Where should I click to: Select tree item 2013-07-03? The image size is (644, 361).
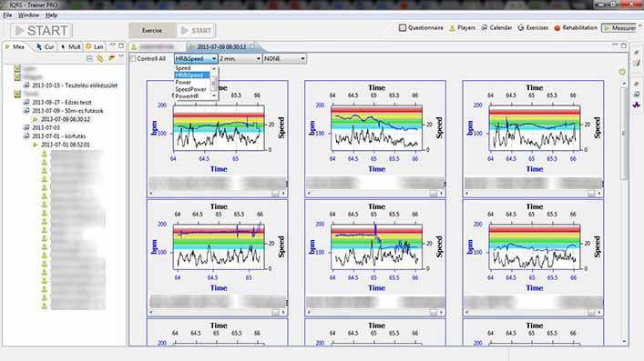(x=46, y=127)
